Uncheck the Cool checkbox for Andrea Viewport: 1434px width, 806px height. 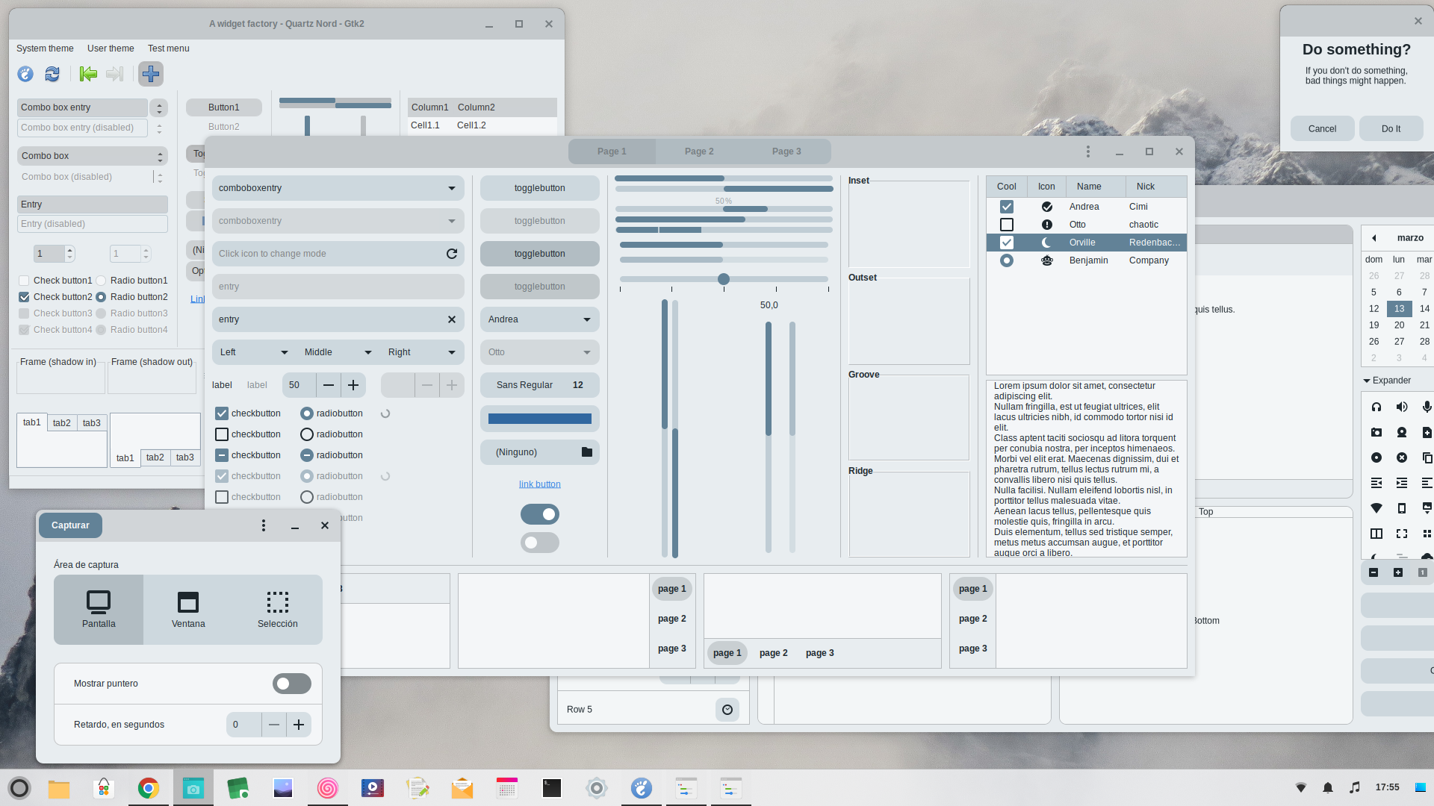1007,207
